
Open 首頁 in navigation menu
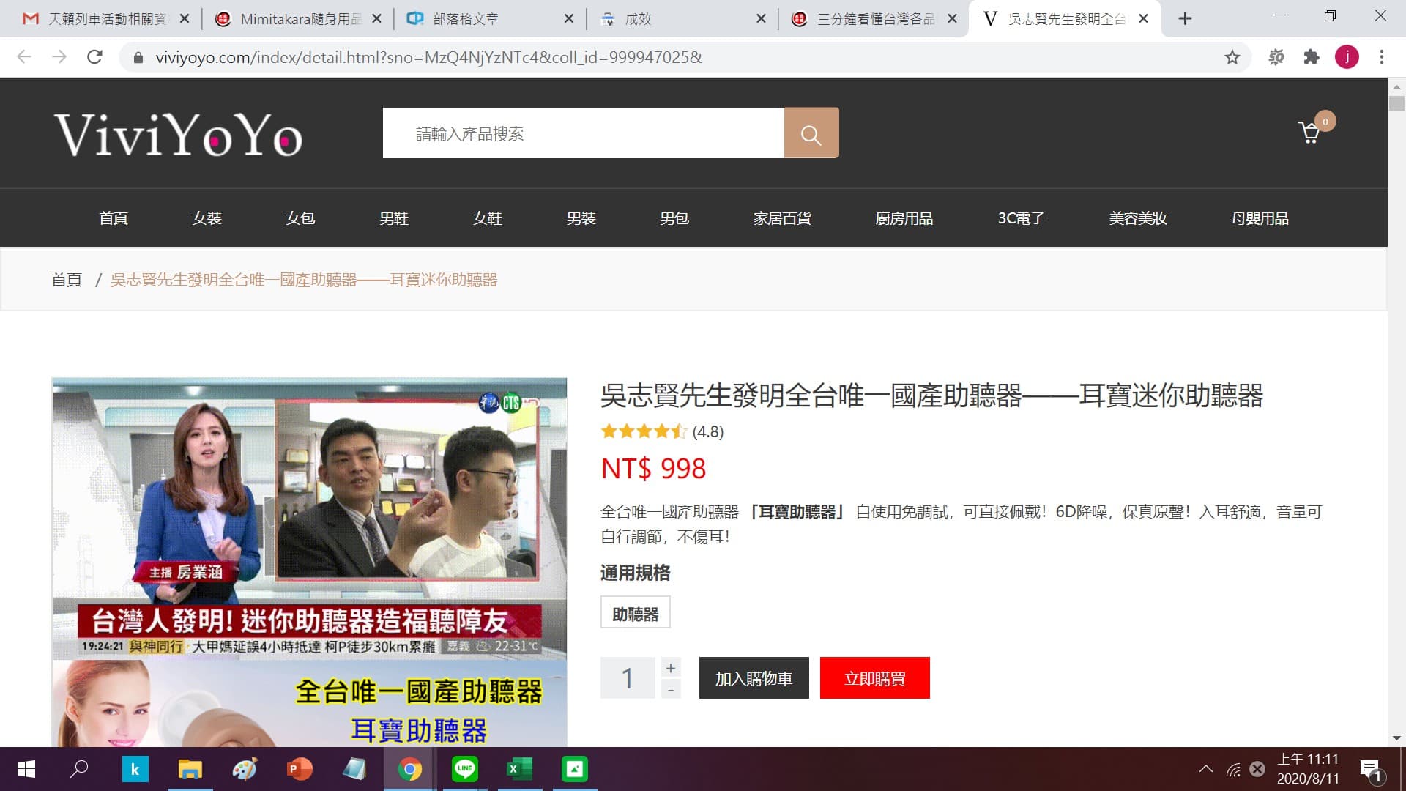pyautogui.click(x=114, y=218)
